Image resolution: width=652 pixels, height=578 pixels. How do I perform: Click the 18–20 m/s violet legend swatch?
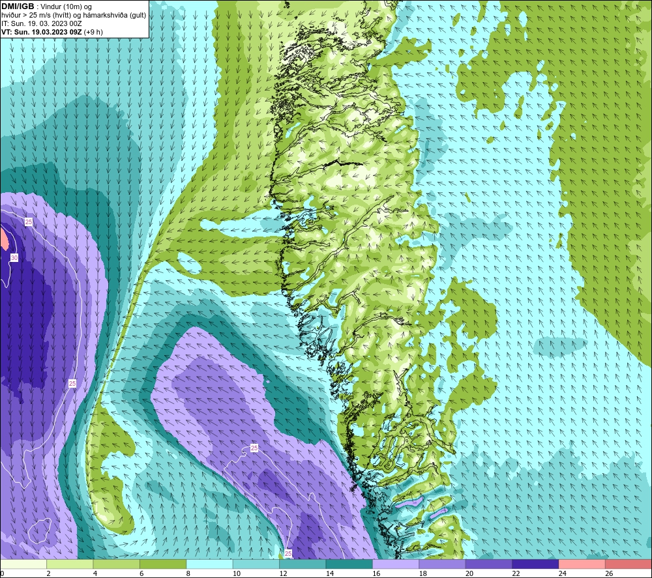(443, 564)
